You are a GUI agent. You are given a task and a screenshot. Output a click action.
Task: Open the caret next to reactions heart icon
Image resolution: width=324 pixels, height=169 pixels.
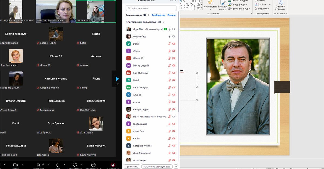[x=82, y=165]
